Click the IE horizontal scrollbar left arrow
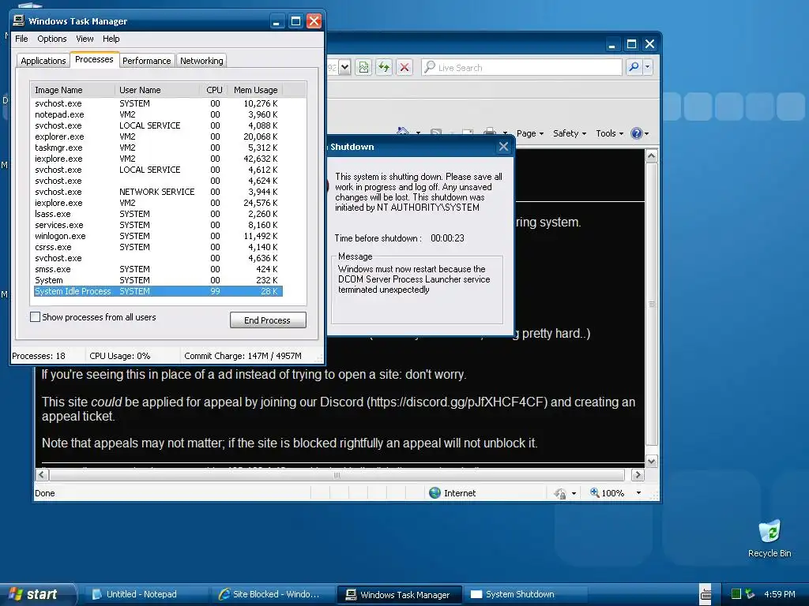 click(43, 474)
